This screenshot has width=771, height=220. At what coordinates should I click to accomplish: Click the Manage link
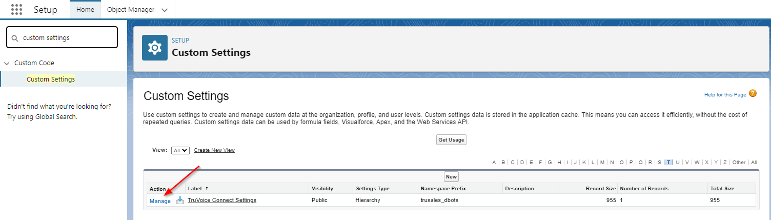(160, 201)
